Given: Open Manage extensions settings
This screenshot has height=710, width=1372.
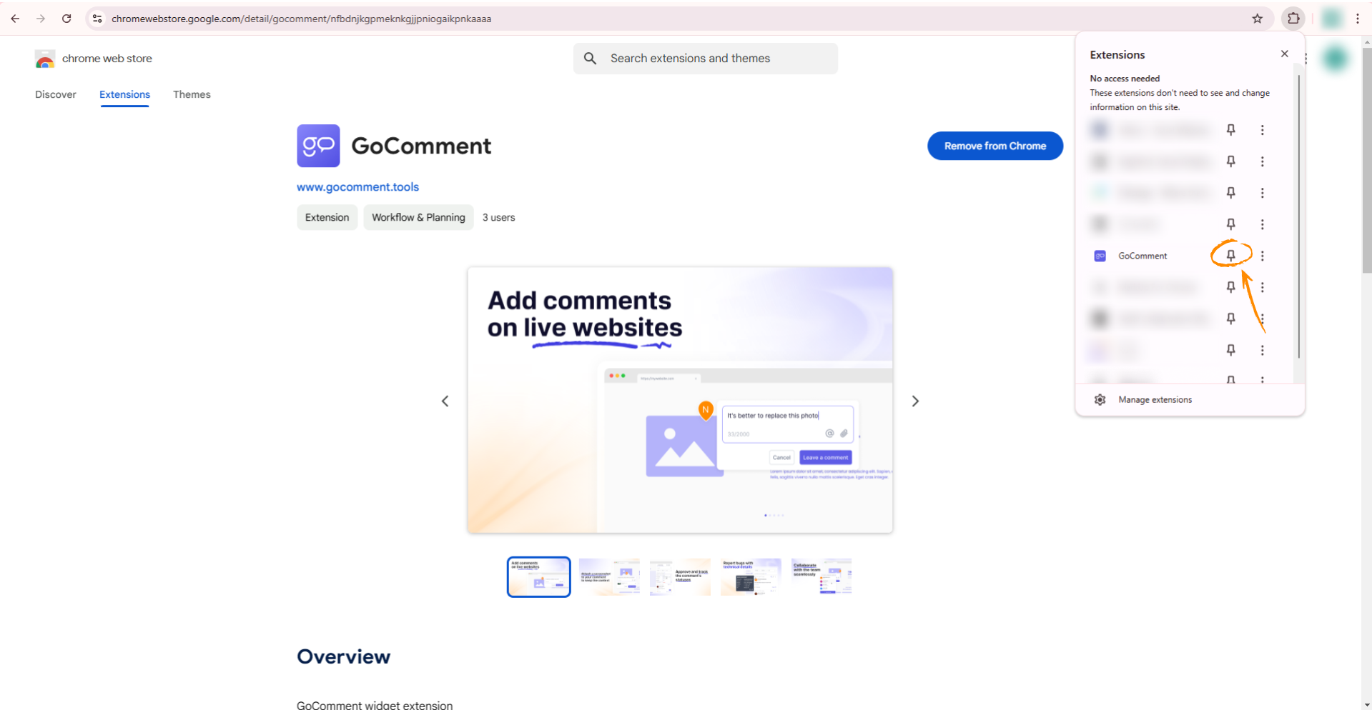Looking at the screenshot, I should [1154, 400].
